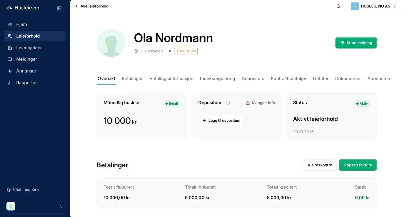Switch to the Betalingsinformasjon tab
Screen dimensions: 402x217
pos(171,79)
